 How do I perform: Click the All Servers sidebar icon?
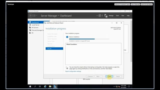pyautogui.click(x=30, y=27)
